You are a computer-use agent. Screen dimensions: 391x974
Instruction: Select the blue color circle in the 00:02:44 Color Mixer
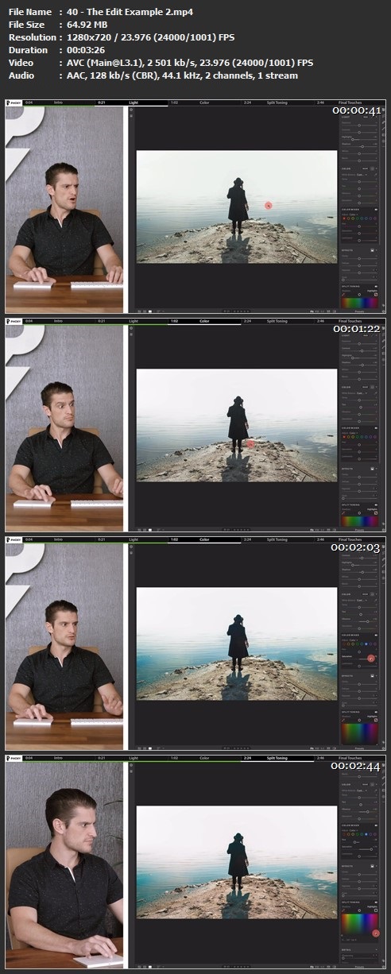[x=366, y=834]
